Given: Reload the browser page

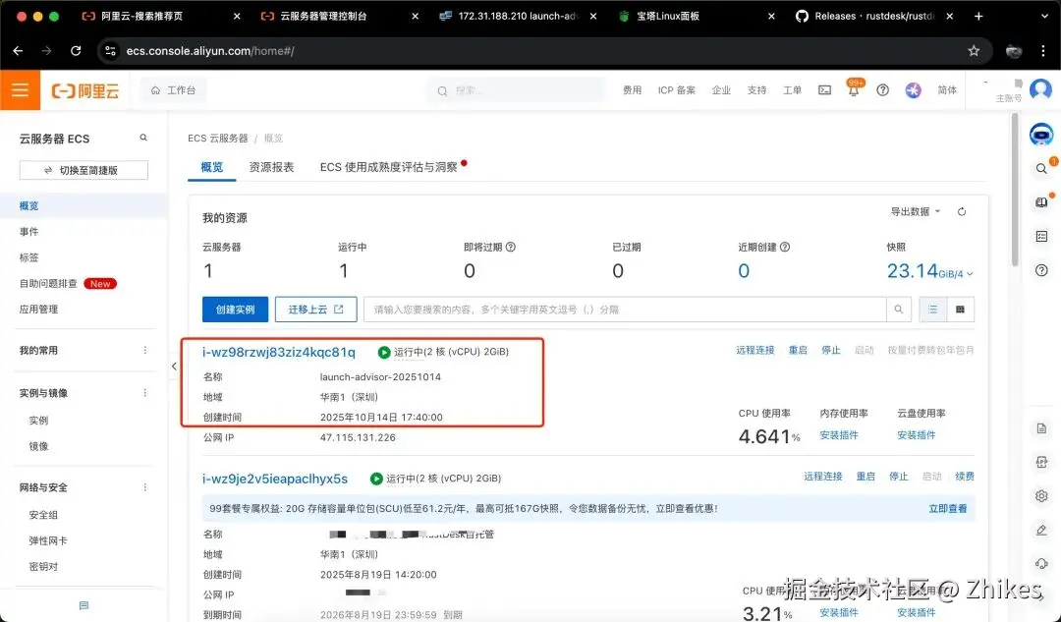Looking at the screenshot, I should [x=76, y=51].
